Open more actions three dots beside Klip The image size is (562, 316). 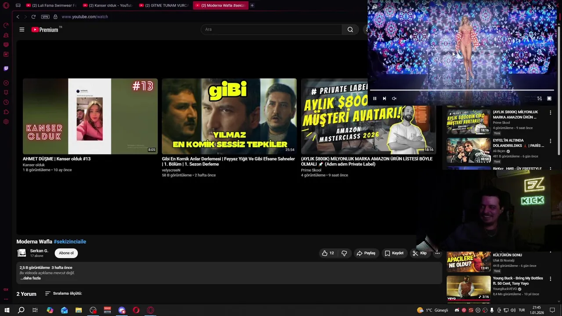pos(437,253)
